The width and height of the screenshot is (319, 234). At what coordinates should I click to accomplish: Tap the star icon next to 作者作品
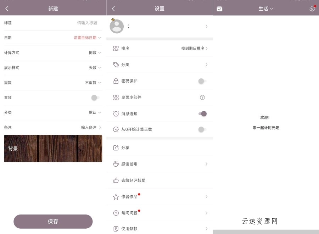pos(115,196)
